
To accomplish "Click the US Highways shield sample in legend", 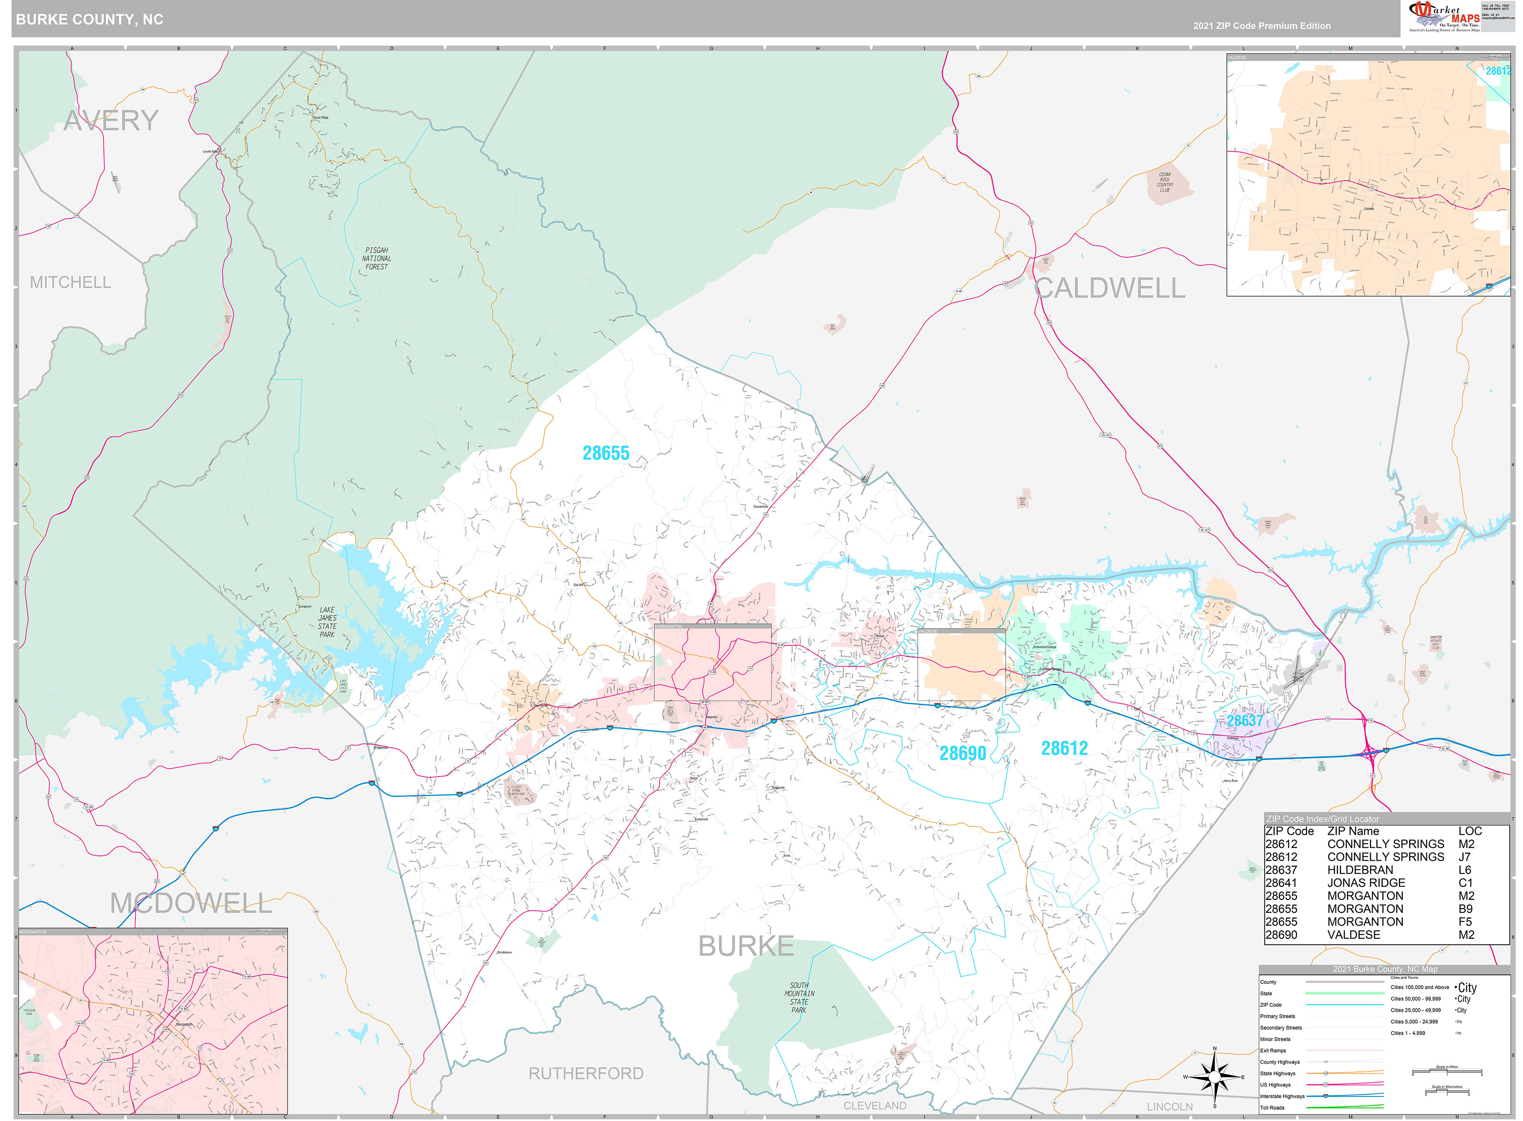I will pos(1326,1085).
